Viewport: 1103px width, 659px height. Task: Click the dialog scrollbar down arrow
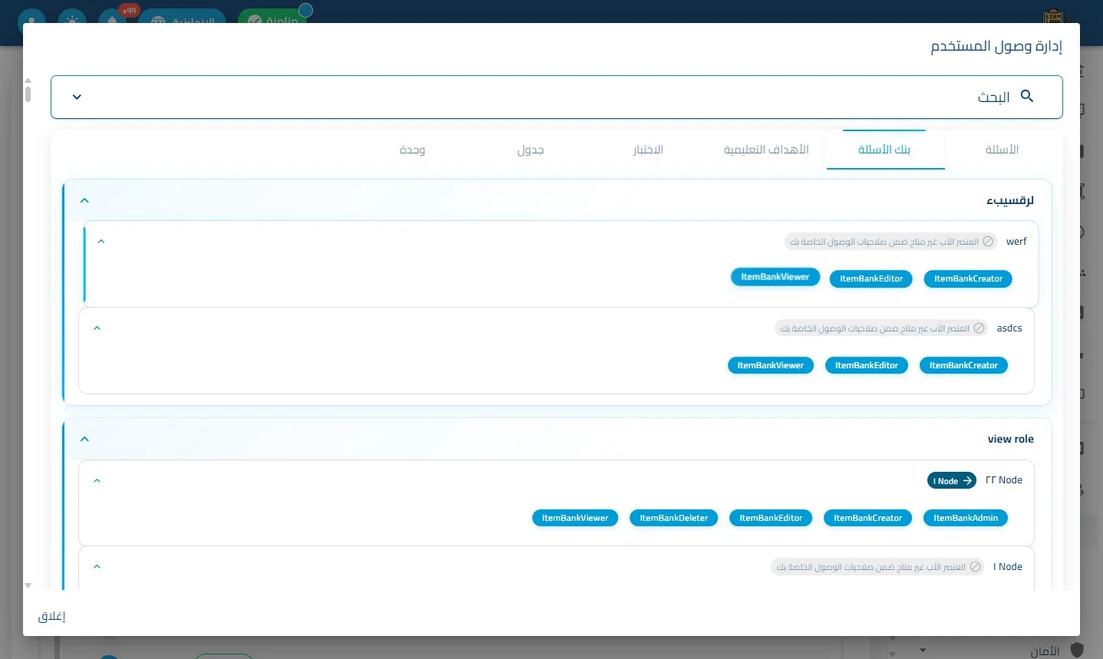tap(28, 585)
